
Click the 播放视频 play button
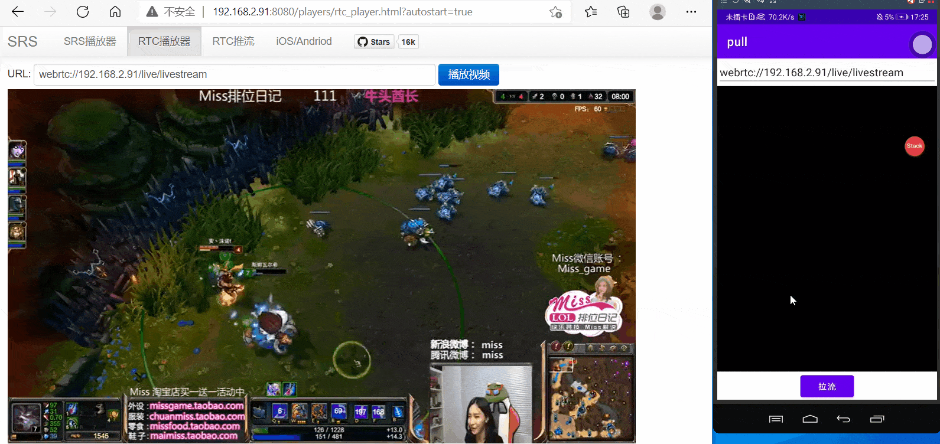[x=469, y=74]
